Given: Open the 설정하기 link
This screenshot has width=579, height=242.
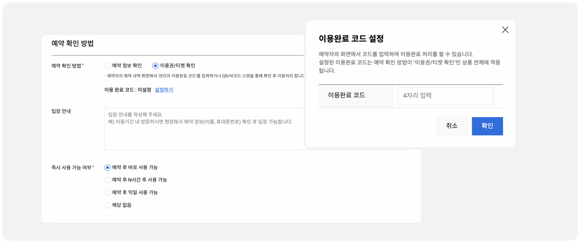Looking at the screenshot, I should point(164,90).
